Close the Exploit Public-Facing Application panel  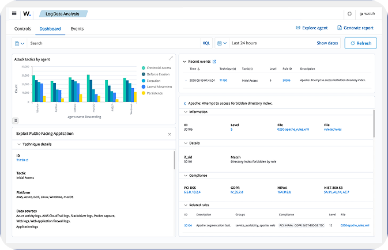pos(169,134)
